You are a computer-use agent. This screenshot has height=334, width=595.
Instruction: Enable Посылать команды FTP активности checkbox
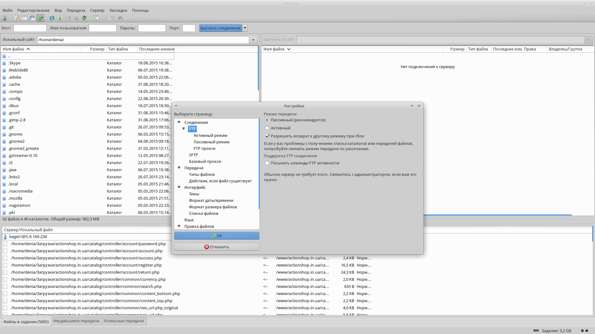tap(267, 163)
